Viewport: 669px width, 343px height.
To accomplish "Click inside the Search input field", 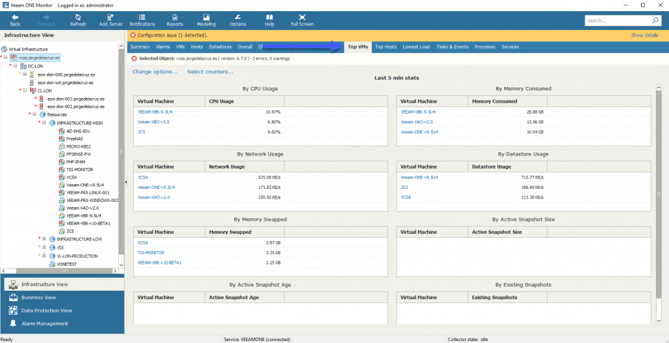I will coord(618,20).
